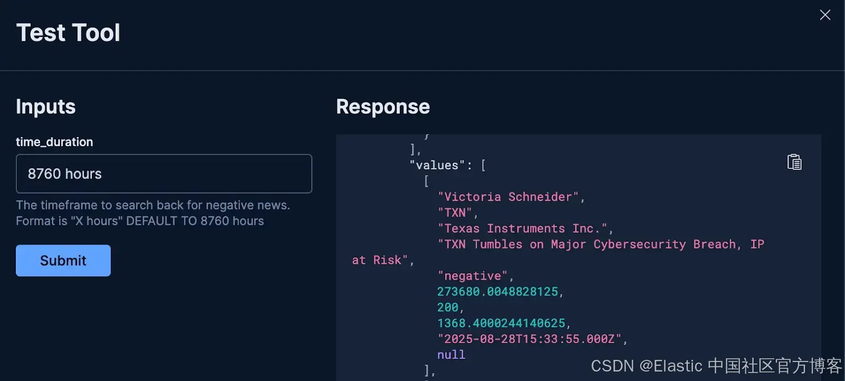Viewport: 845px width, 381px height.
Task: Select the "Victoria Schneider" value
Action: pyautogui.click(x=508, y=197)
